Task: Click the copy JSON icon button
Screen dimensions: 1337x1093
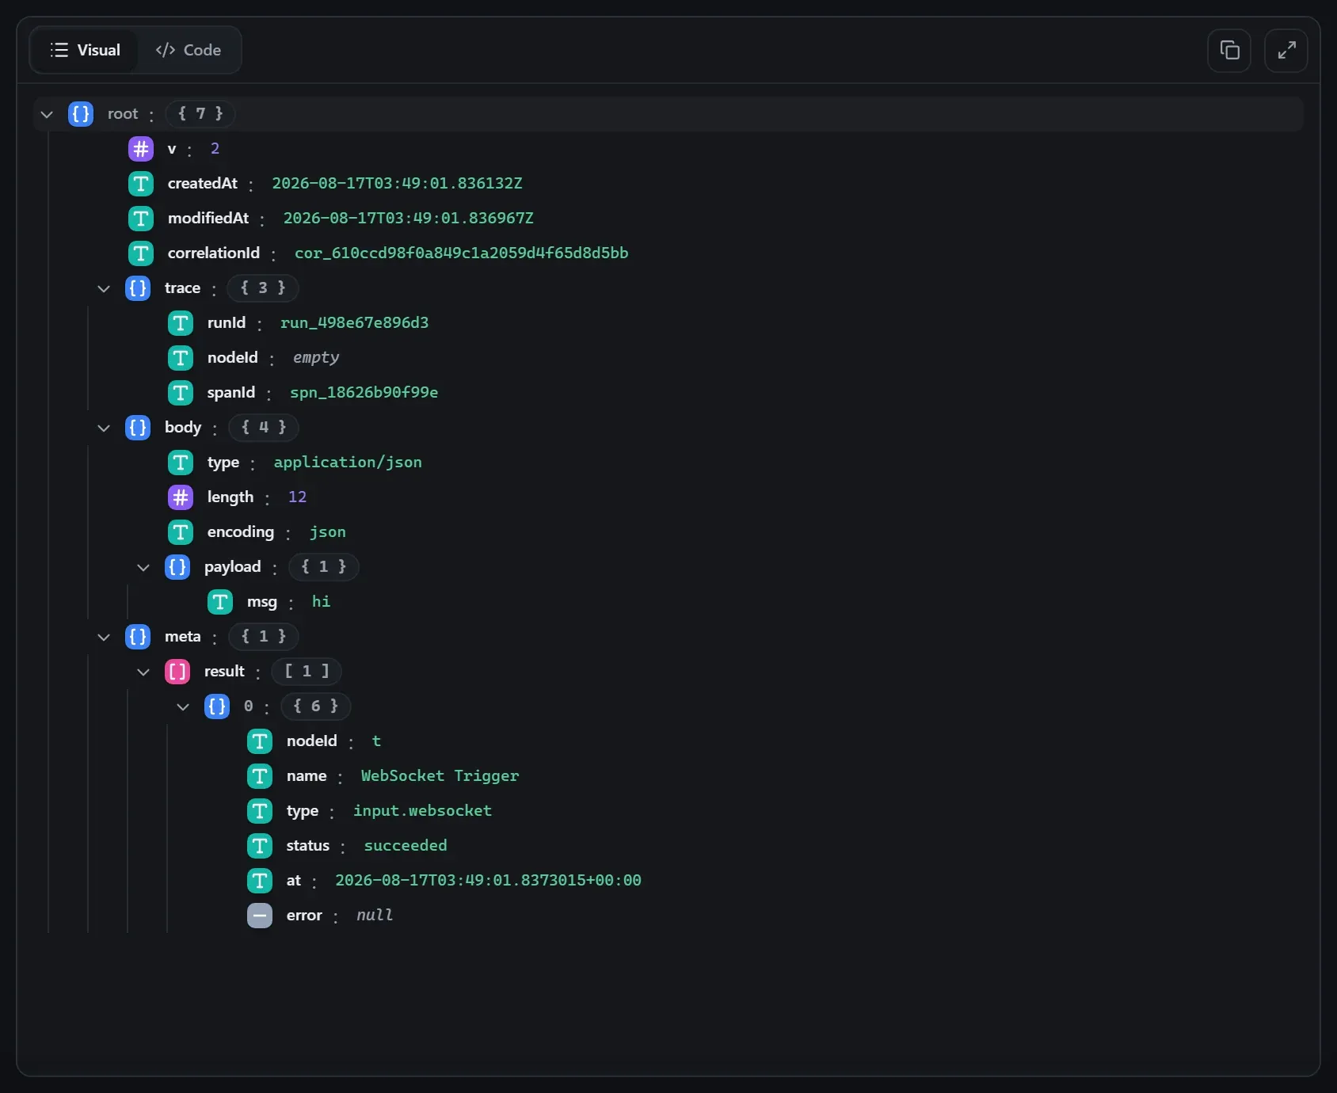Action: pyautogui.click(x=1229, y=51)
